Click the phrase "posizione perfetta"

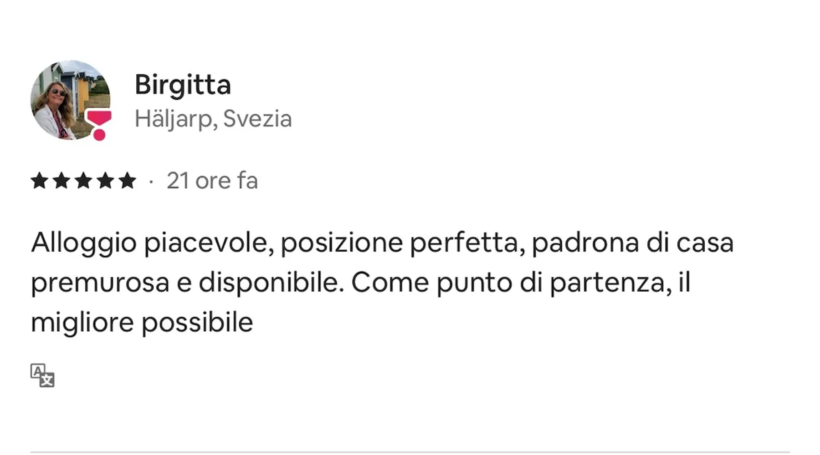coord(399,243)
